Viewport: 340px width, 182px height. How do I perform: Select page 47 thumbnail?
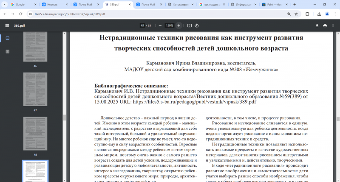(x=35, y=90)
